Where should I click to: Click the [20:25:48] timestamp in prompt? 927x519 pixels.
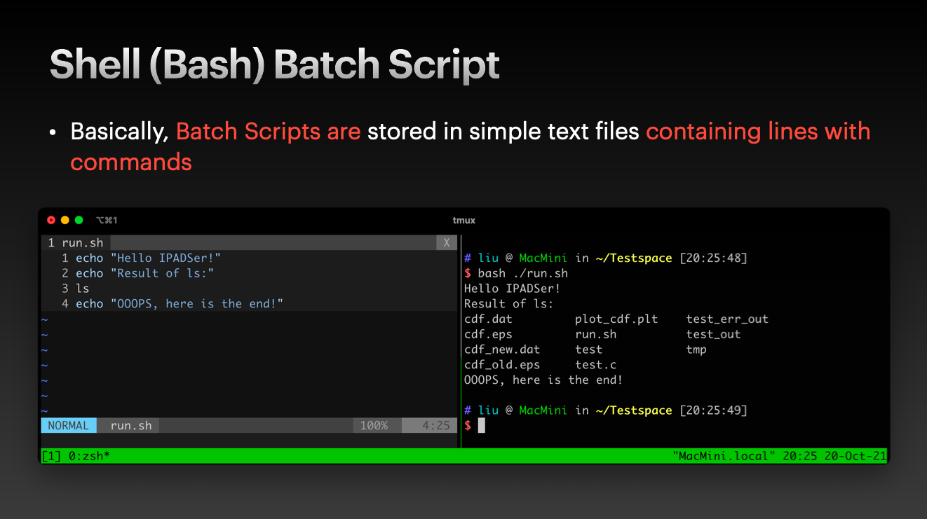pos(713,258)
